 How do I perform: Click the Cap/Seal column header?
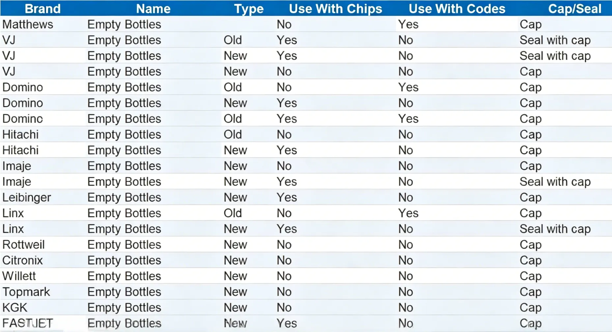point(575,9)
